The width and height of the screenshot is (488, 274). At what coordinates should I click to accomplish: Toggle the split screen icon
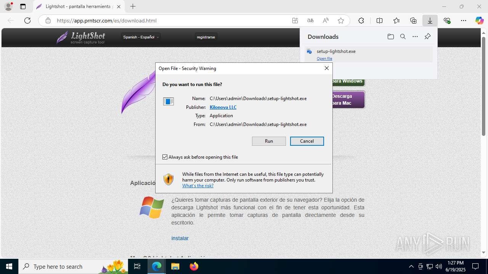click(x=379, y=21)
